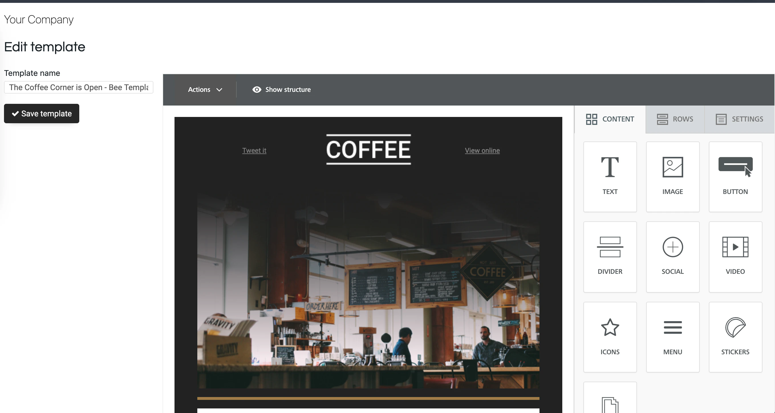Select the Icons content block

click(610, 337)
